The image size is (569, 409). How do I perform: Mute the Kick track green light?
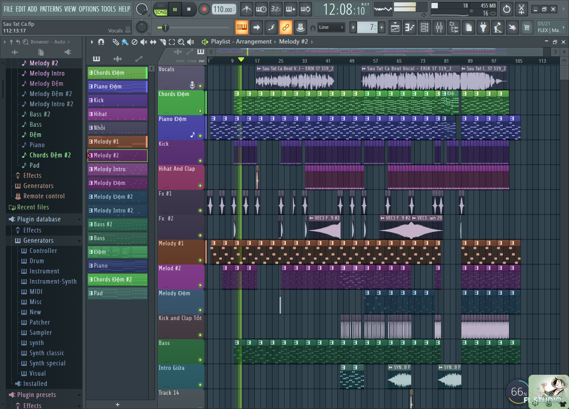tap(200, 161)
